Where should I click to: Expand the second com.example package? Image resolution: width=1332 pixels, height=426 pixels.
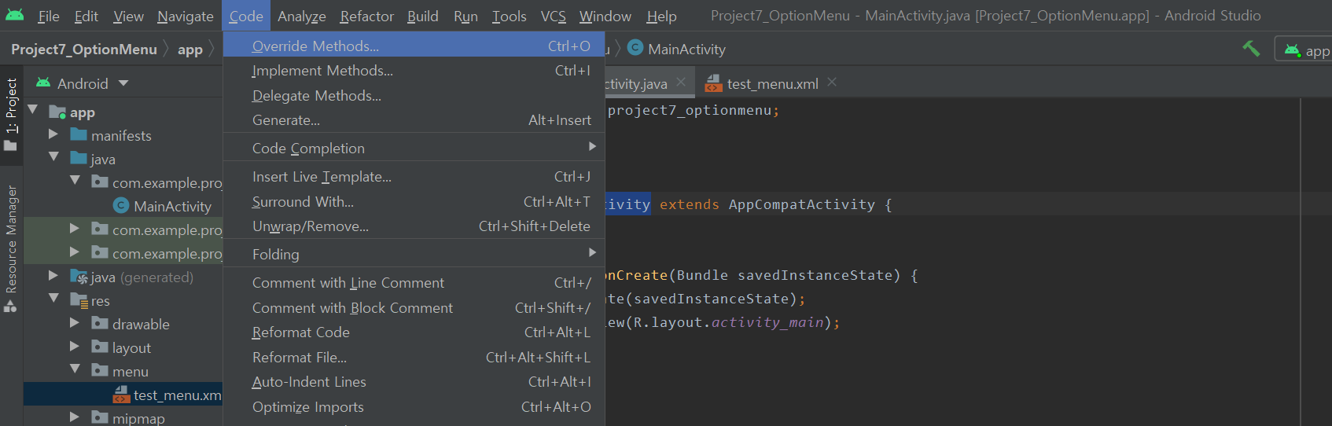pos(75,228)
